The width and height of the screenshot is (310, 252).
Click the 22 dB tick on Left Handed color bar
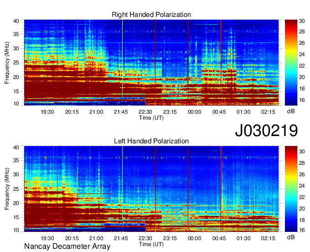[302, 197]
